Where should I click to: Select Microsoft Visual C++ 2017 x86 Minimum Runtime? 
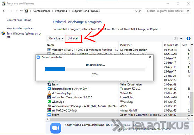pyautogui.click(x=85, y=50)
